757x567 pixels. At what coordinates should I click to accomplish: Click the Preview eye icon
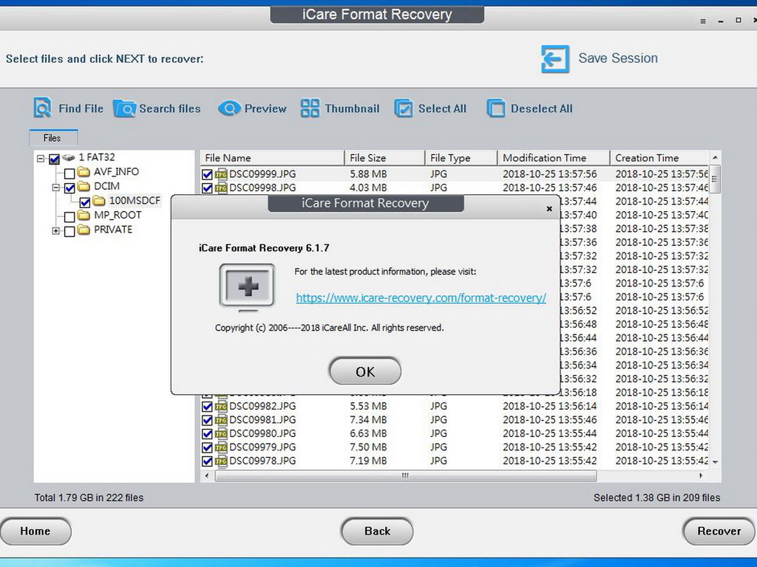coord(229,108)
